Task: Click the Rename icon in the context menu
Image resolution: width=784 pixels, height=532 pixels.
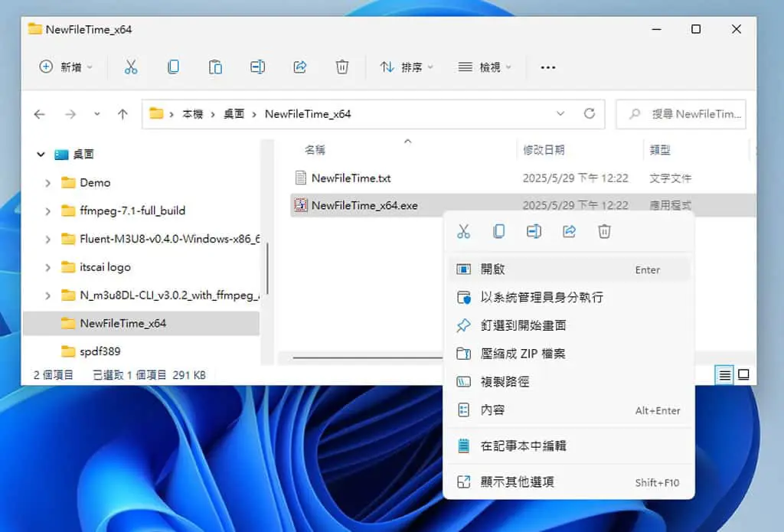Action: [x=534, y=231]
